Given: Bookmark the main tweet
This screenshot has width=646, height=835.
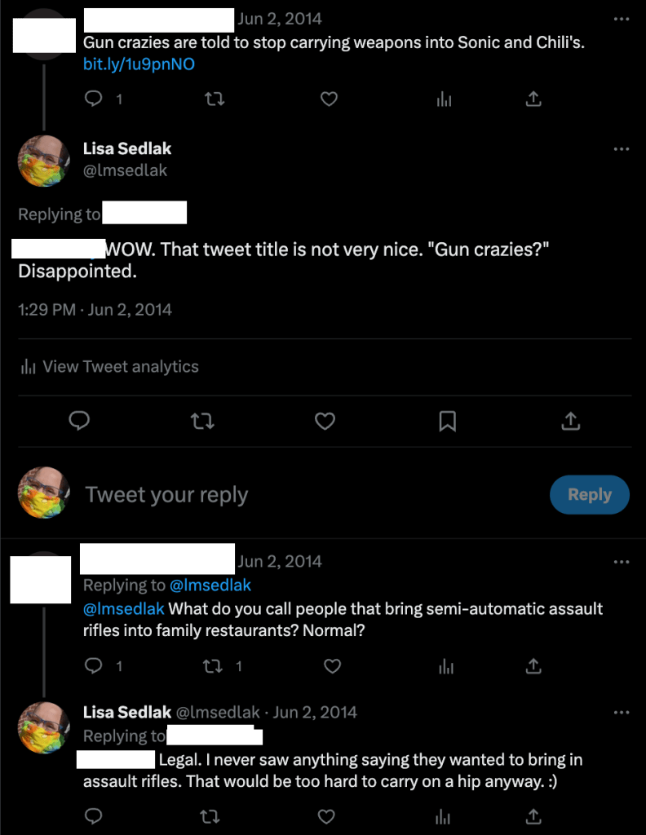Looking at the screenshot, I should point(447,421).
